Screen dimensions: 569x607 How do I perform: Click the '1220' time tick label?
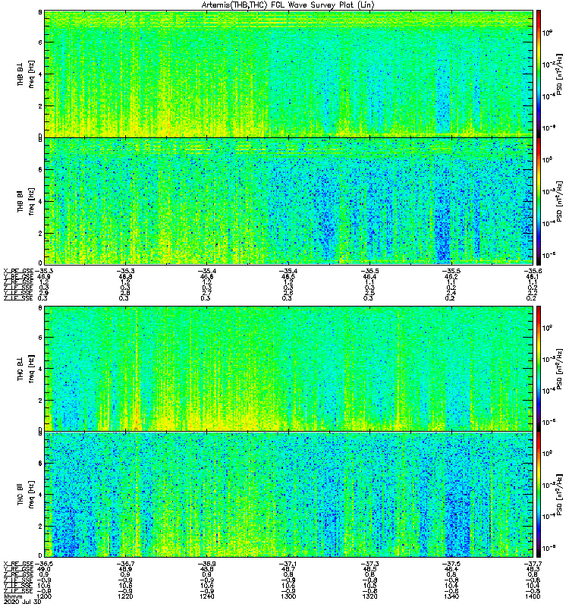(125, 596)
